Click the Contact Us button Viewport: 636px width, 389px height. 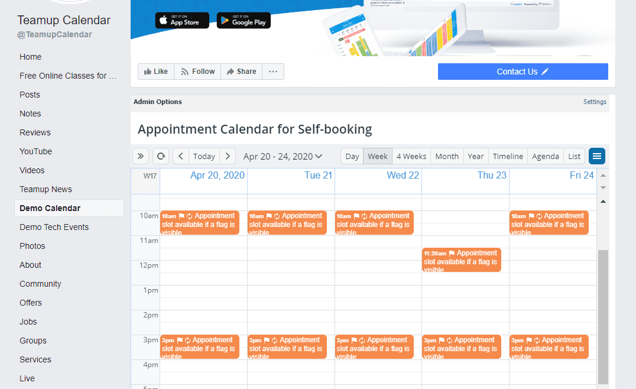point(523,72)
